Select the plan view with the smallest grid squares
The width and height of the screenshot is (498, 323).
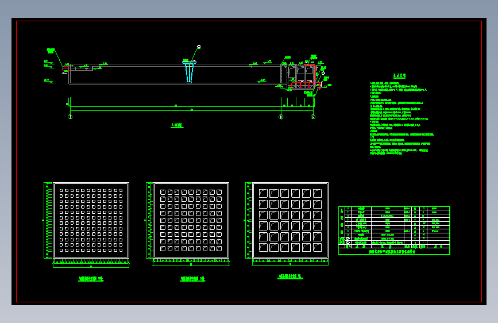(x=91, y=220)
